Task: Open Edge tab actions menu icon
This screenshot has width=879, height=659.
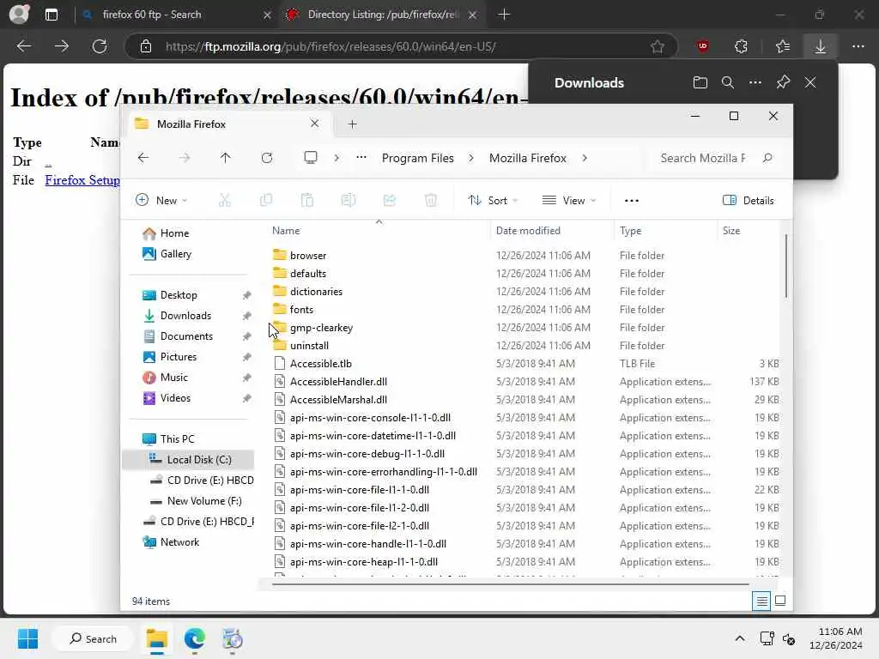Action: pyautogui.click(x=52, y=15)
